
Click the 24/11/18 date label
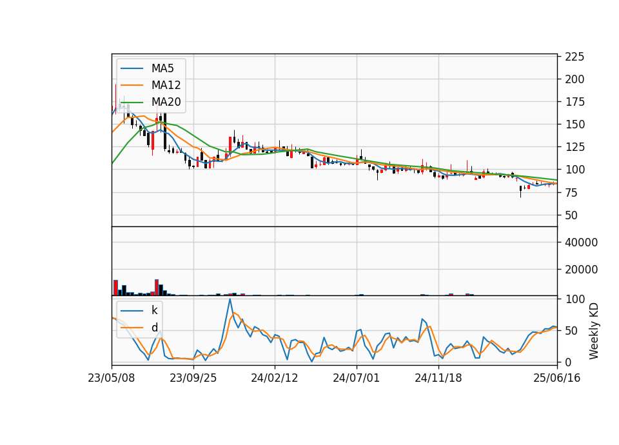438,378
